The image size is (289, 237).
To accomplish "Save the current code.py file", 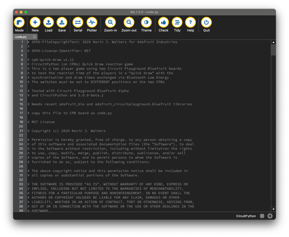I will (62, 23).
